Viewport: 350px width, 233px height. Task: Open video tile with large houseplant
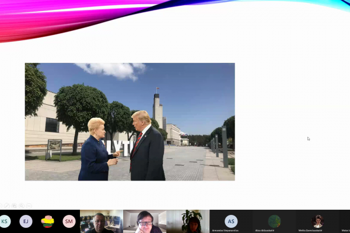[188, 221]
